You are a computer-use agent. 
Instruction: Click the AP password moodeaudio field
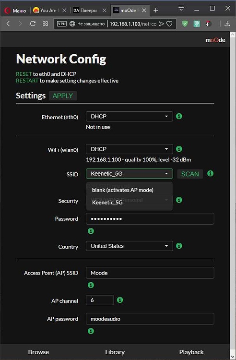(150, 319)
